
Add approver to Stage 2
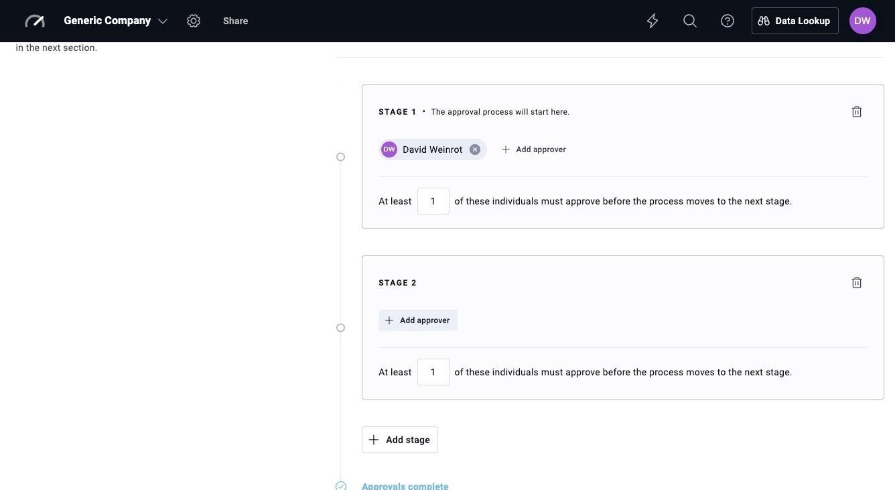(x=418, y=320)
